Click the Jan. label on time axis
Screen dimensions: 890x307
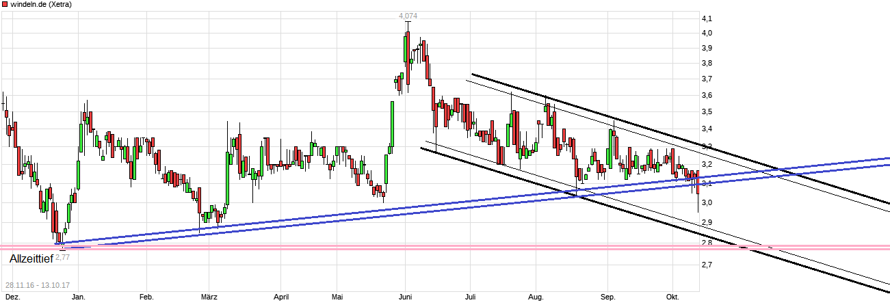pos(79,297)
